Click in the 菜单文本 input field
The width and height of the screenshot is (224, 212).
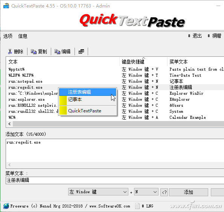(115, 180)
